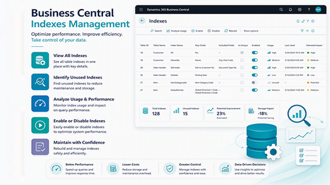Open More options in the action bar
330x185 pixels.
(251, 31)
